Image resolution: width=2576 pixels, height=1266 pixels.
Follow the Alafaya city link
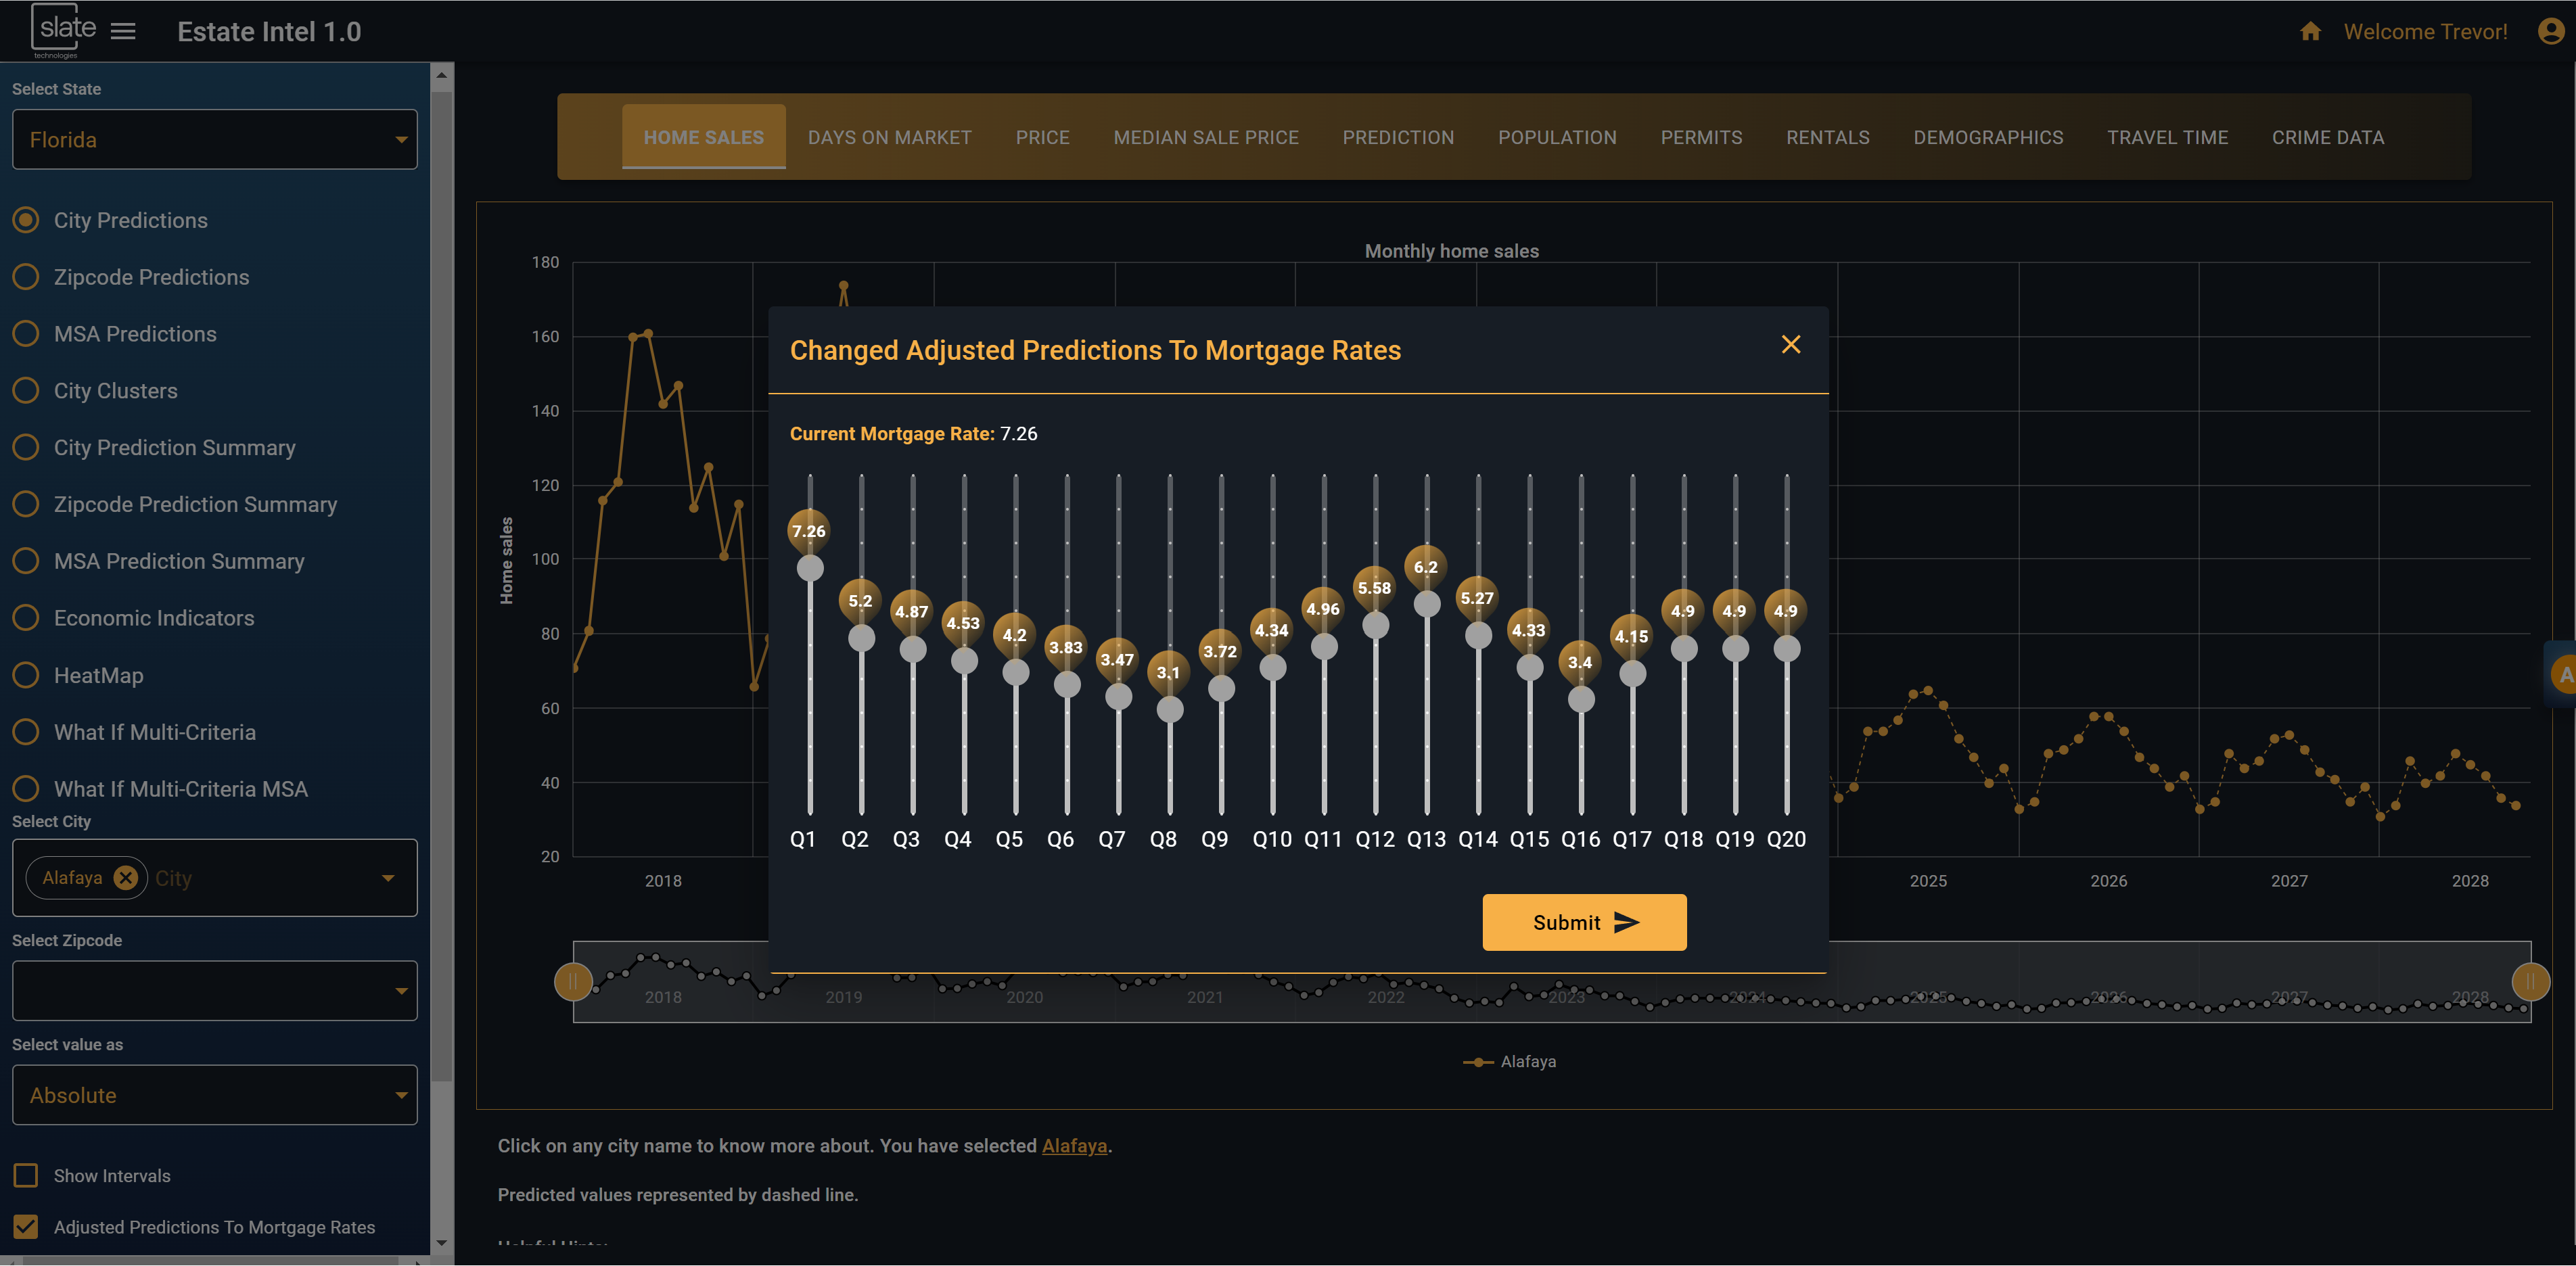pos(1074,1146)
